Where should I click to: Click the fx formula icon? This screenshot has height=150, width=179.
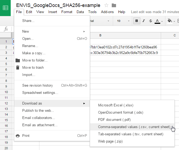tap(6, 29)
